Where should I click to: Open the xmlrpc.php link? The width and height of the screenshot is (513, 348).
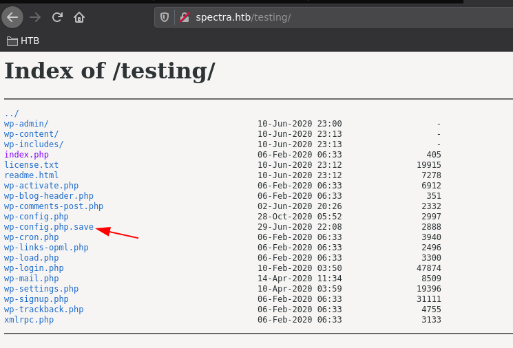(x=29, y=320)
